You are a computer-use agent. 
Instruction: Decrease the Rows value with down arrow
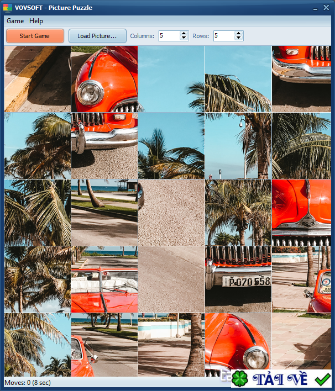tap(239, 38)
